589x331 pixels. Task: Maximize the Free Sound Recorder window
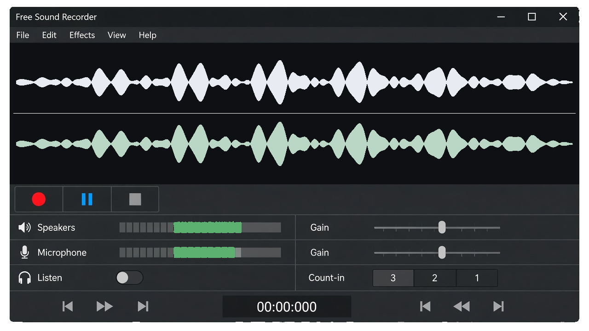(x=532, y=17)
